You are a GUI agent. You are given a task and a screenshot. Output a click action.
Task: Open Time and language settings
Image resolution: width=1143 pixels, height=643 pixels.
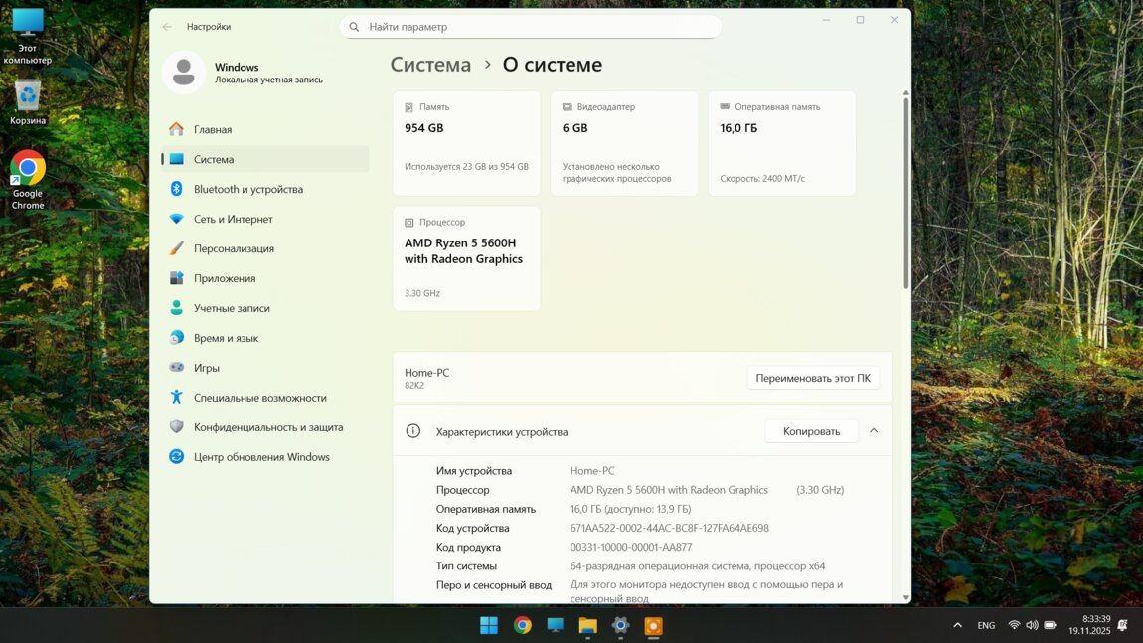[x=226, y=338]
